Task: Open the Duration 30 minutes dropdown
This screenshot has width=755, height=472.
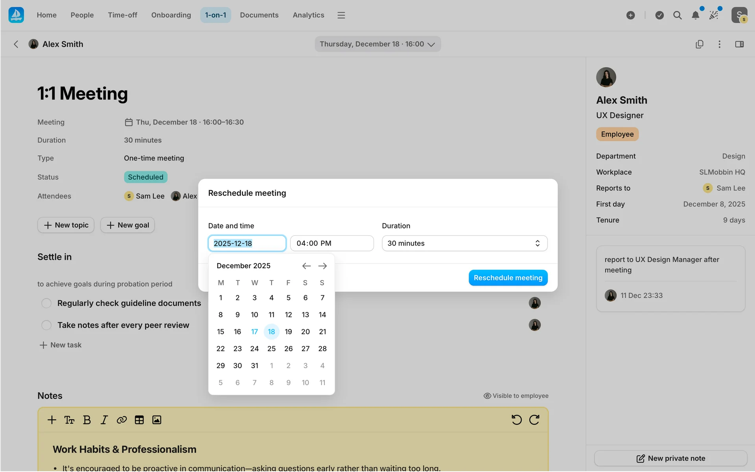Action: pos(464,243)
